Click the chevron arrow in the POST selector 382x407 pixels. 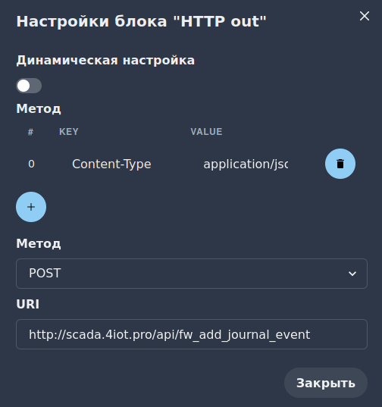click(x=352, y=274)
